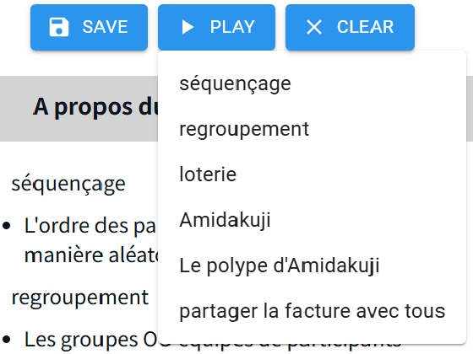The image size is (473, 354).
Task: Pick Amidakuji from the dropdown list
Action: tap(312, 220)
